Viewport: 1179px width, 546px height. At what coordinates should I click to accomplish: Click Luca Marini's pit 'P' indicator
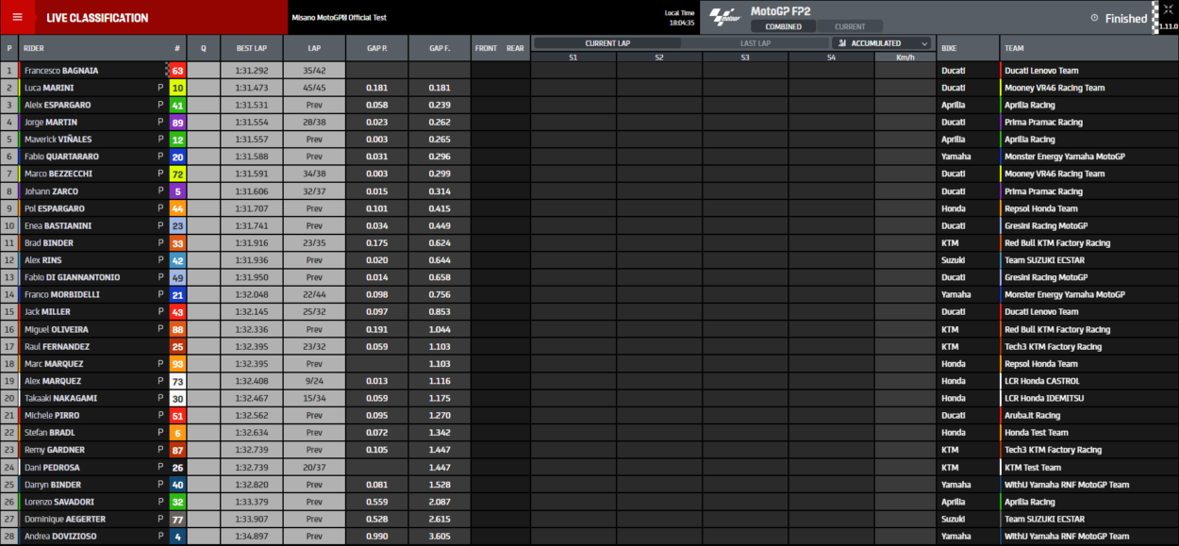click(160, 88)
